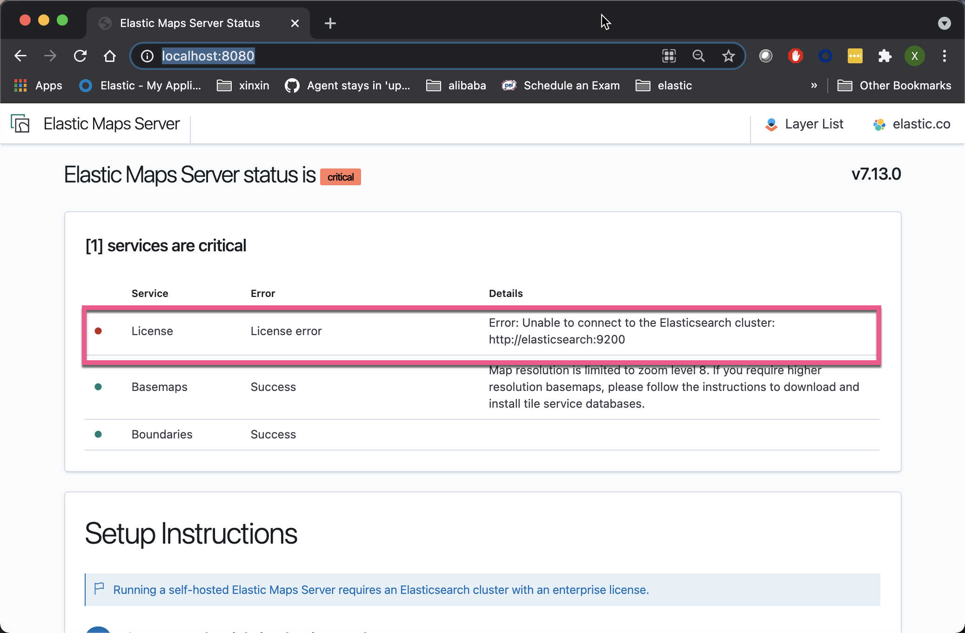Reload the page with the refresh icon

click(80, 56)
